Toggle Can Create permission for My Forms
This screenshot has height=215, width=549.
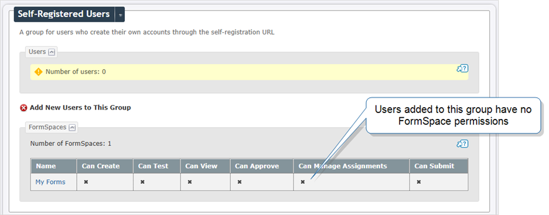tap(86, 182)
